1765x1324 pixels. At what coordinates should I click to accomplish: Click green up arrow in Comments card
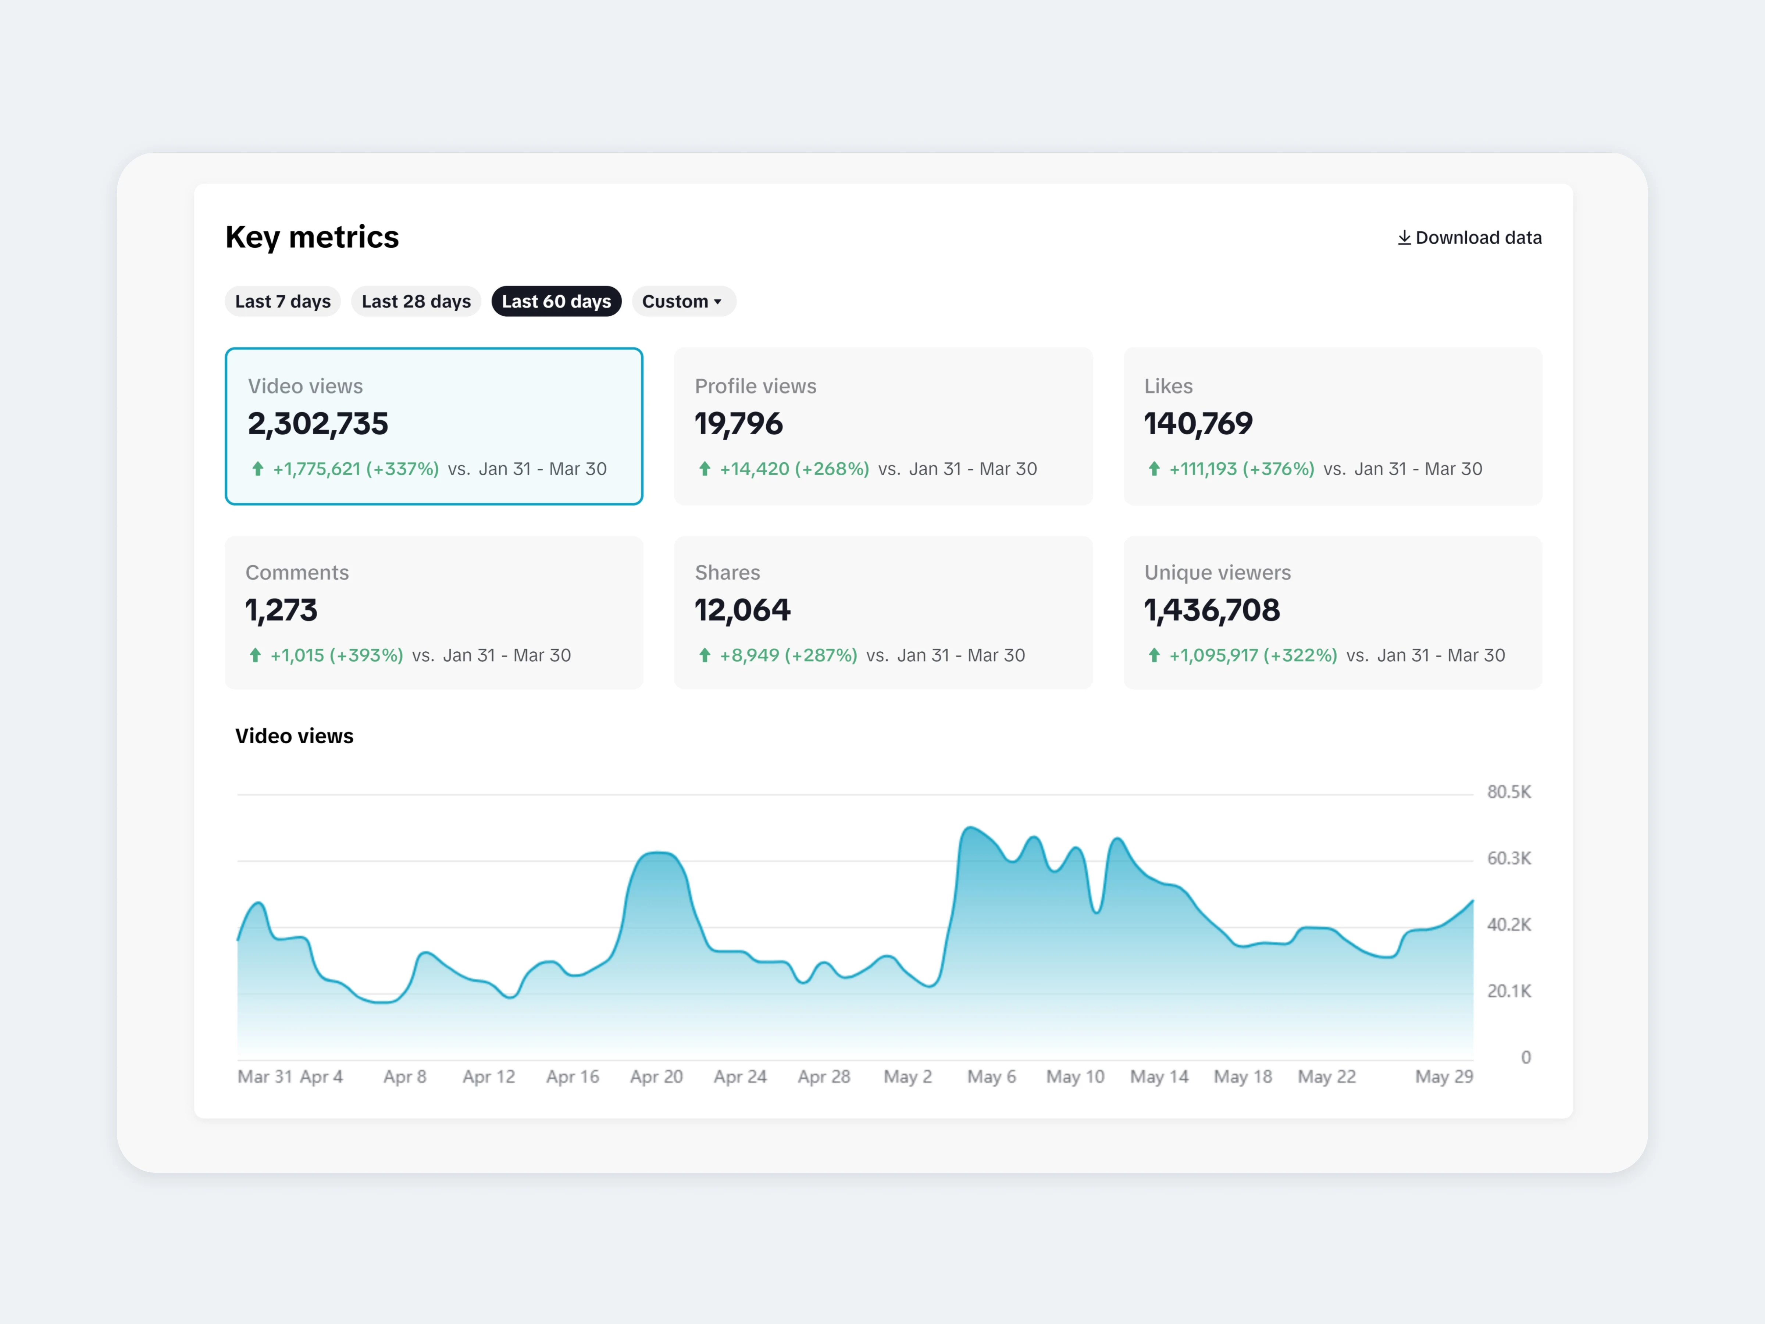[255, 655]
